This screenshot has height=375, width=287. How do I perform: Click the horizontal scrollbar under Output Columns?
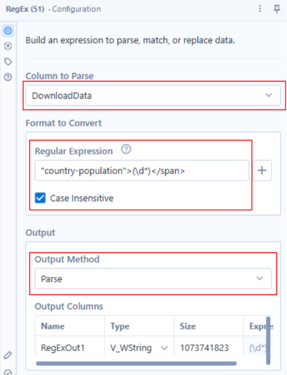(136, 364)
